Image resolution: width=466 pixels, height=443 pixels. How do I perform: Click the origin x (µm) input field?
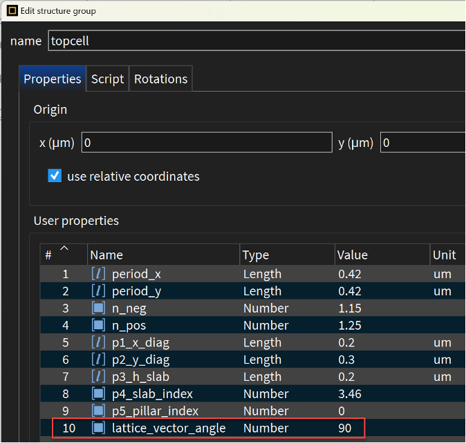207,143
